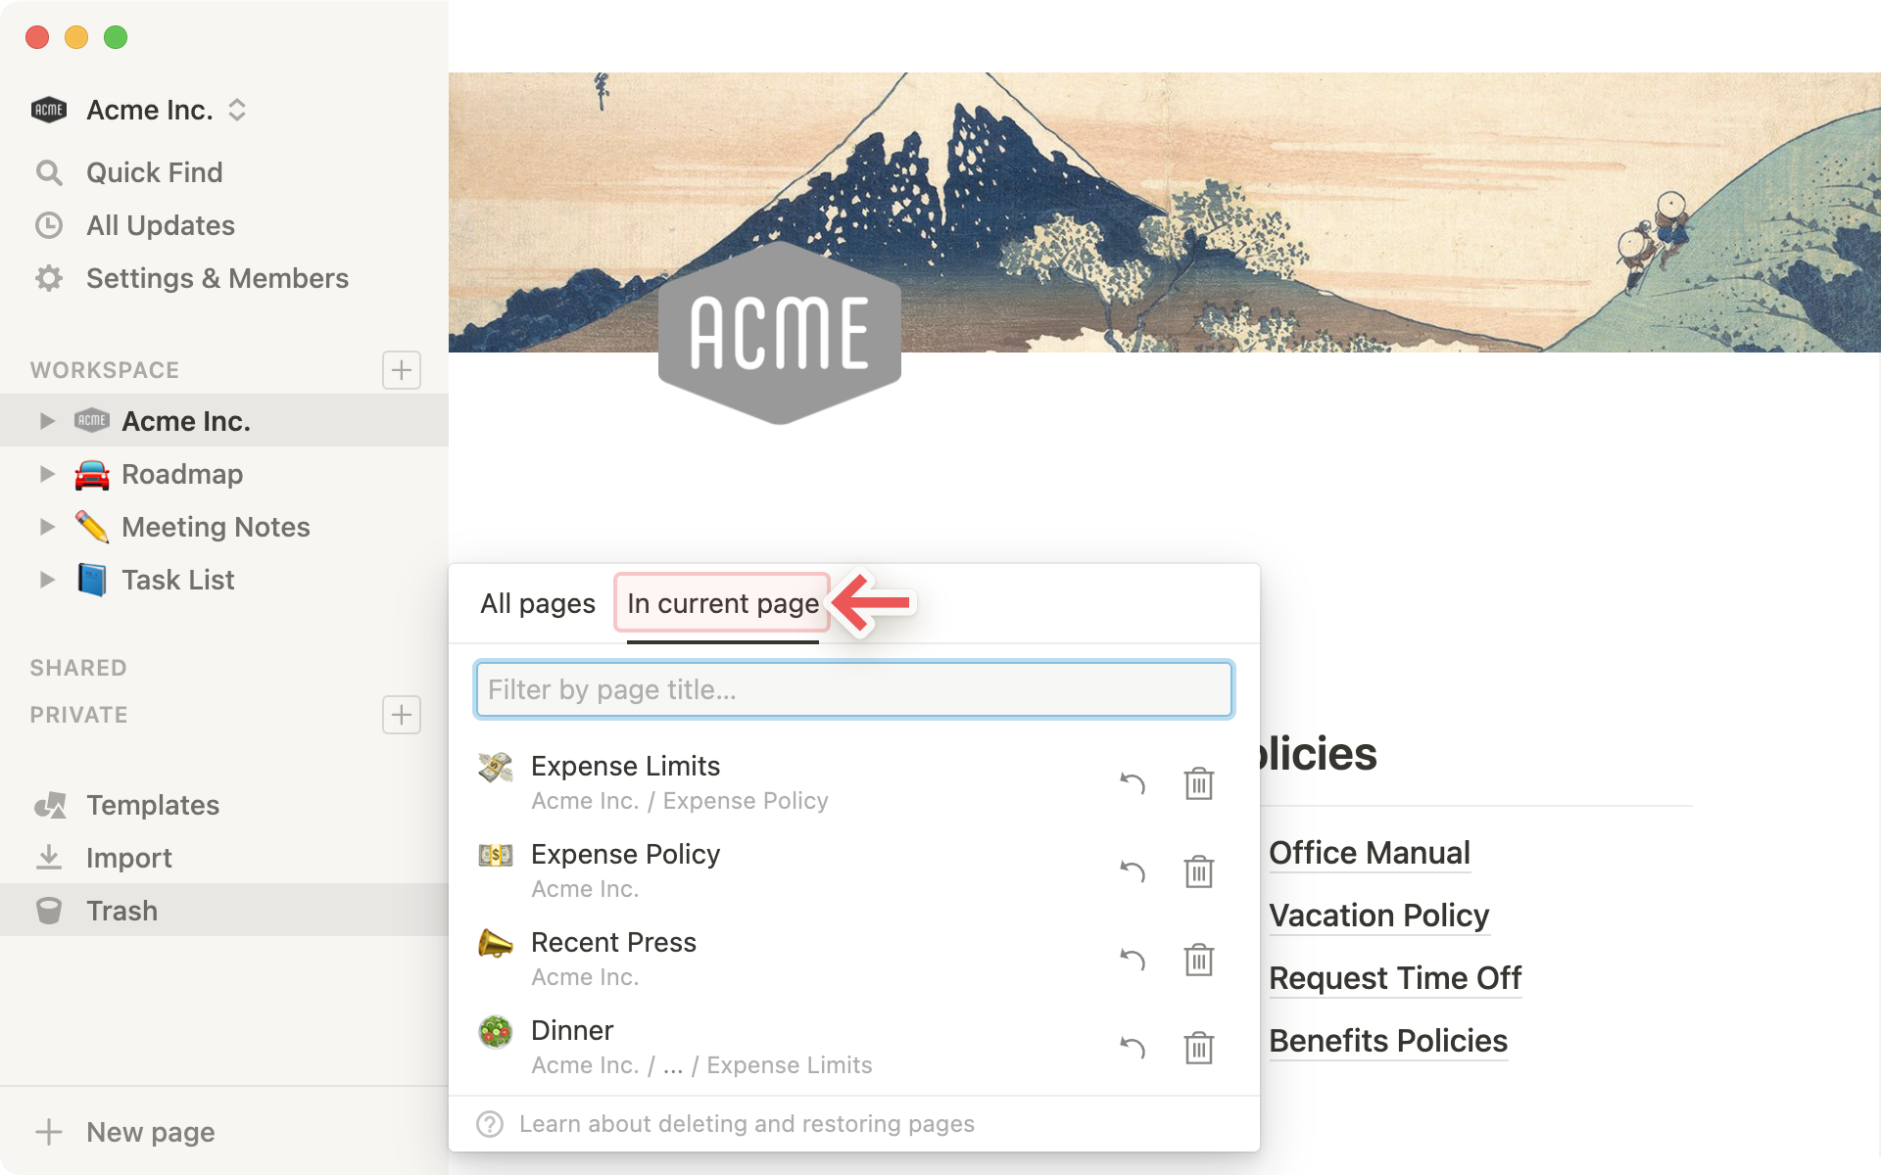Click the delete icon for Recent Press
1881x1175 pixels.
pos(1197,957)
